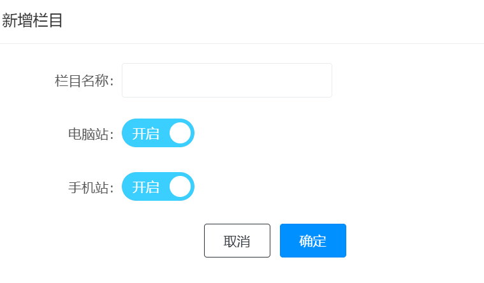Viewport: 484px width, 283px height.
Task: Click the white knob of 电脑站 switch
Action: [180, 133]
